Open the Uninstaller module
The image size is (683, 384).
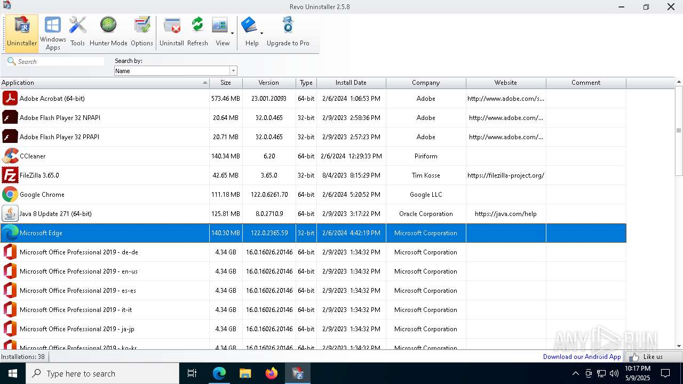(22, 33)
